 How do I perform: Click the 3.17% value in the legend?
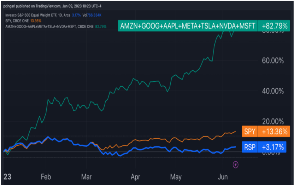[76, 15]
